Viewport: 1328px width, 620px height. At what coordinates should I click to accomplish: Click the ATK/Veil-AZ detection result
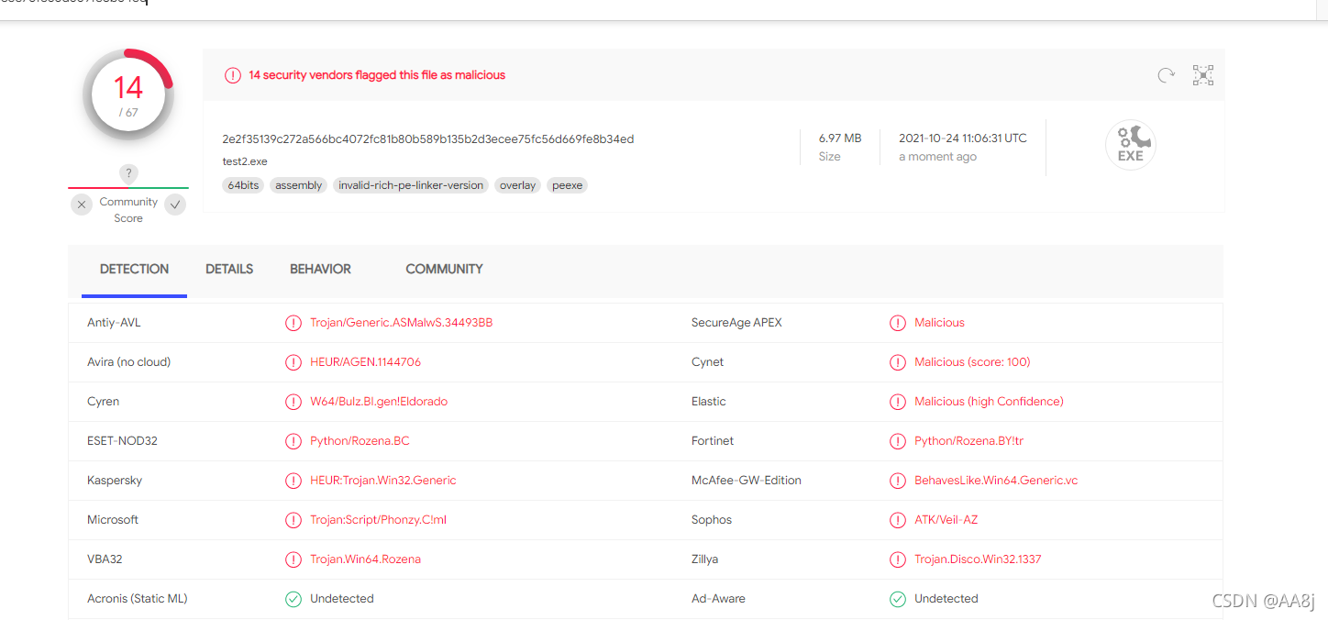coord(946,520)
